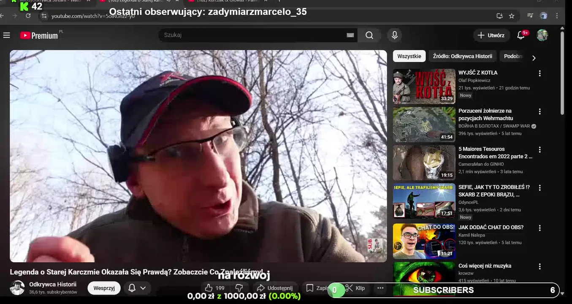Open options for 5 Maiores Tesouros video
The image size is (572, 304).
[x=539, y=149]
